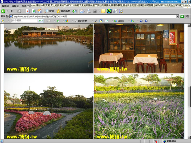This screenshot has height=143, width=191.
Task: Click the grey Forward arrow button
Action: [x=19, y=11]
